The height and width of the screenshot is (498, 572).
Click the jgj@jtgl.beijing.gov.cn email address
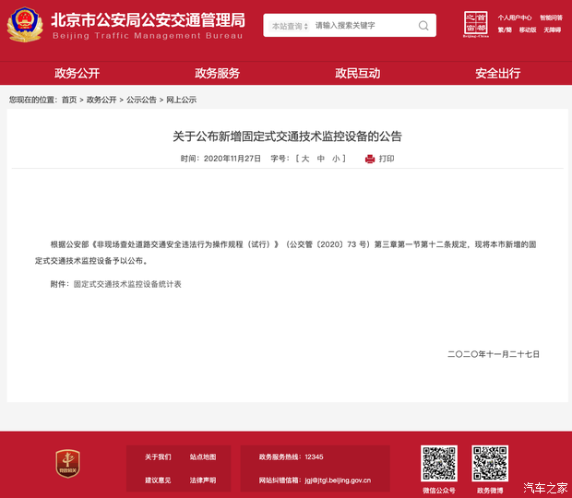tap(338, 480)
